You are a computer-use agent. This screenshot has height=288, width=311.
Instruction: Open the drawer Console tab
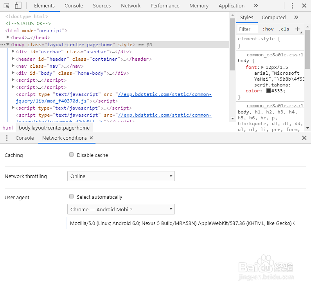pyautogui.click(x=25, y=138)
